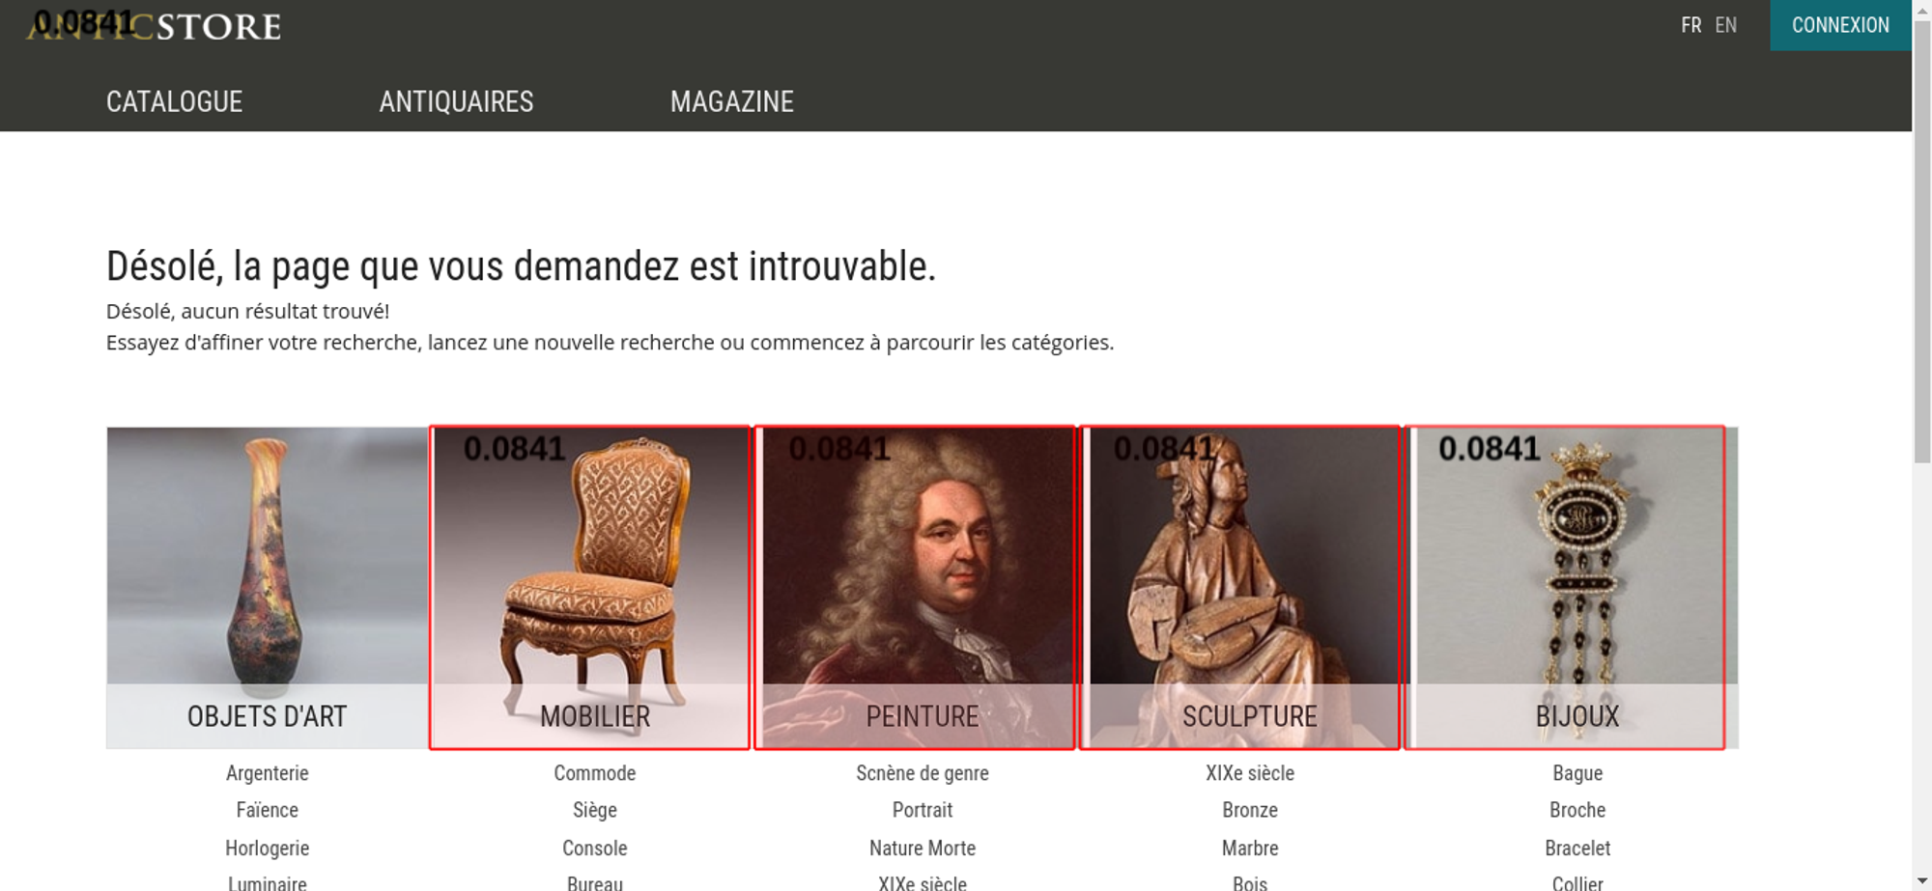Open the ANTIQUAIRES menu

click(456, 101)
